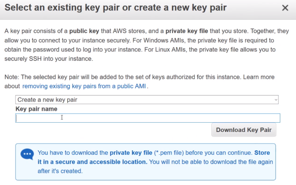Close the key pair dialog
This screenshot has height=185, width=296.
pyautogui.click(x=285, y=8)
